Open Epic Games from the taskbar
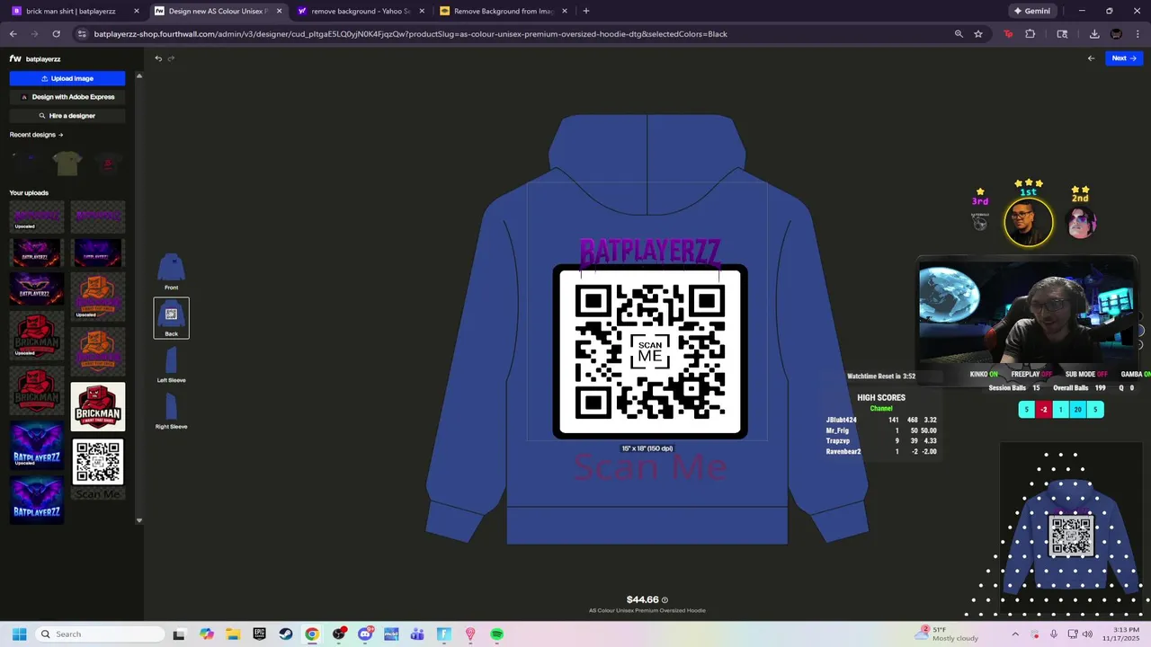Viewport: 1151px width, 647px height. click(x=259, y=634)
